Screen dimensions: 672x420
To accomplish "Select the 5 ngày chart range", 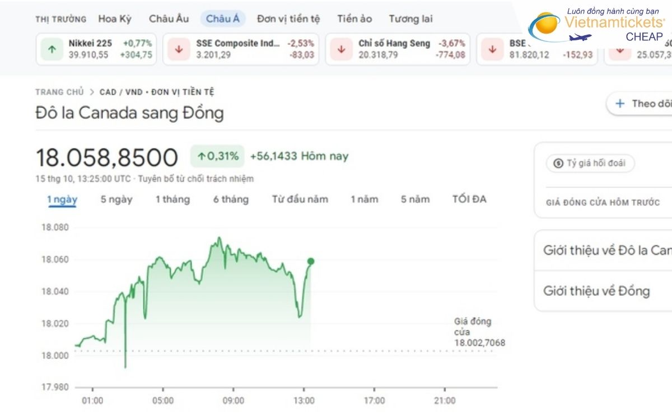I will [116, 199].
